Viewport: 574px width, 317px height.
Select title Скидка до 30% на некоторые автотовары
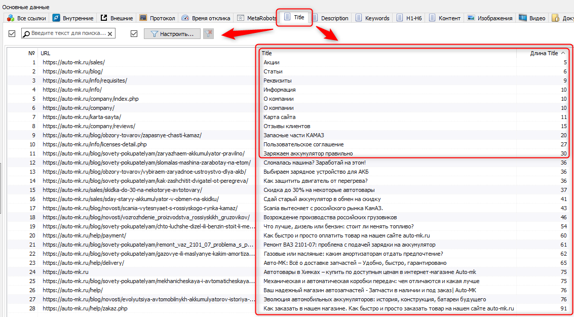coord(319,190)
